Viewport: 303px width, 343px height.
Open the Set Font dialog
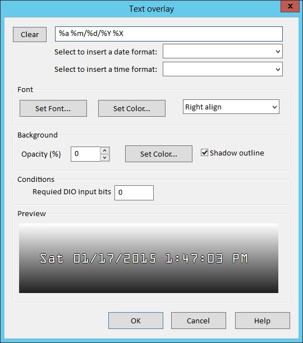(x=53, y=108)
